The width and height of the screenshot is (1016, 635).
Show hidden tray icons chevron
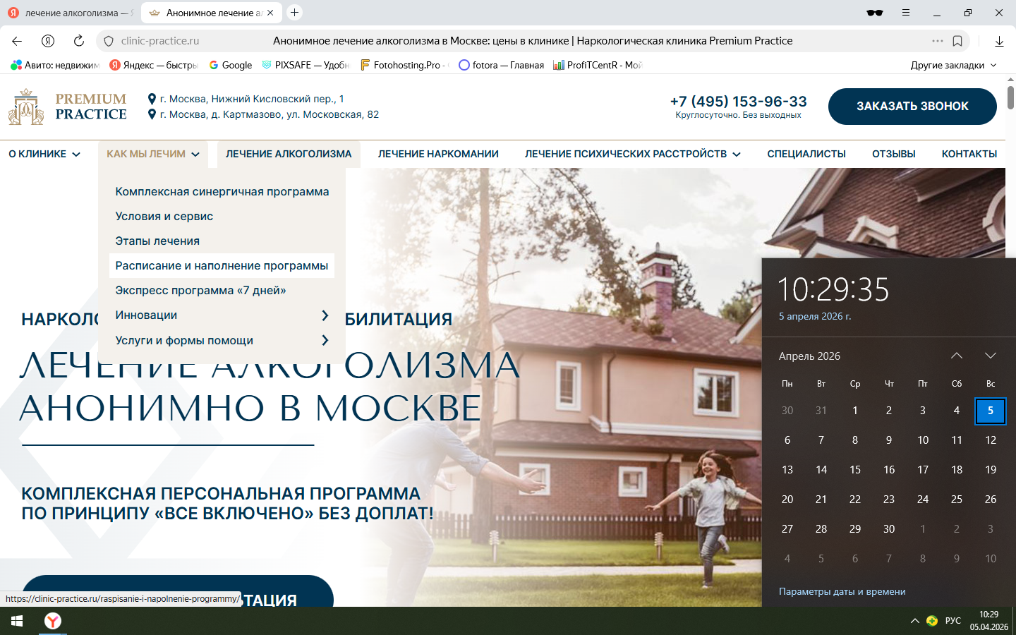coord(915,621)
